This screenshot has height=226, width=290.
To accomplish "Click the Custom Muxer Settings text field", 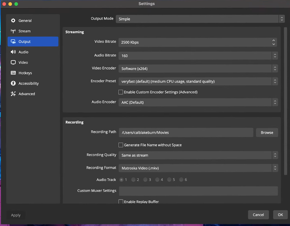I will [x=198, y=191].
